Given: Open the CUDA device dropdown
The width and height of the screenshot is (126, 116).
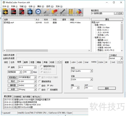Looking at the screenshot, I should [x=82, y=79].
